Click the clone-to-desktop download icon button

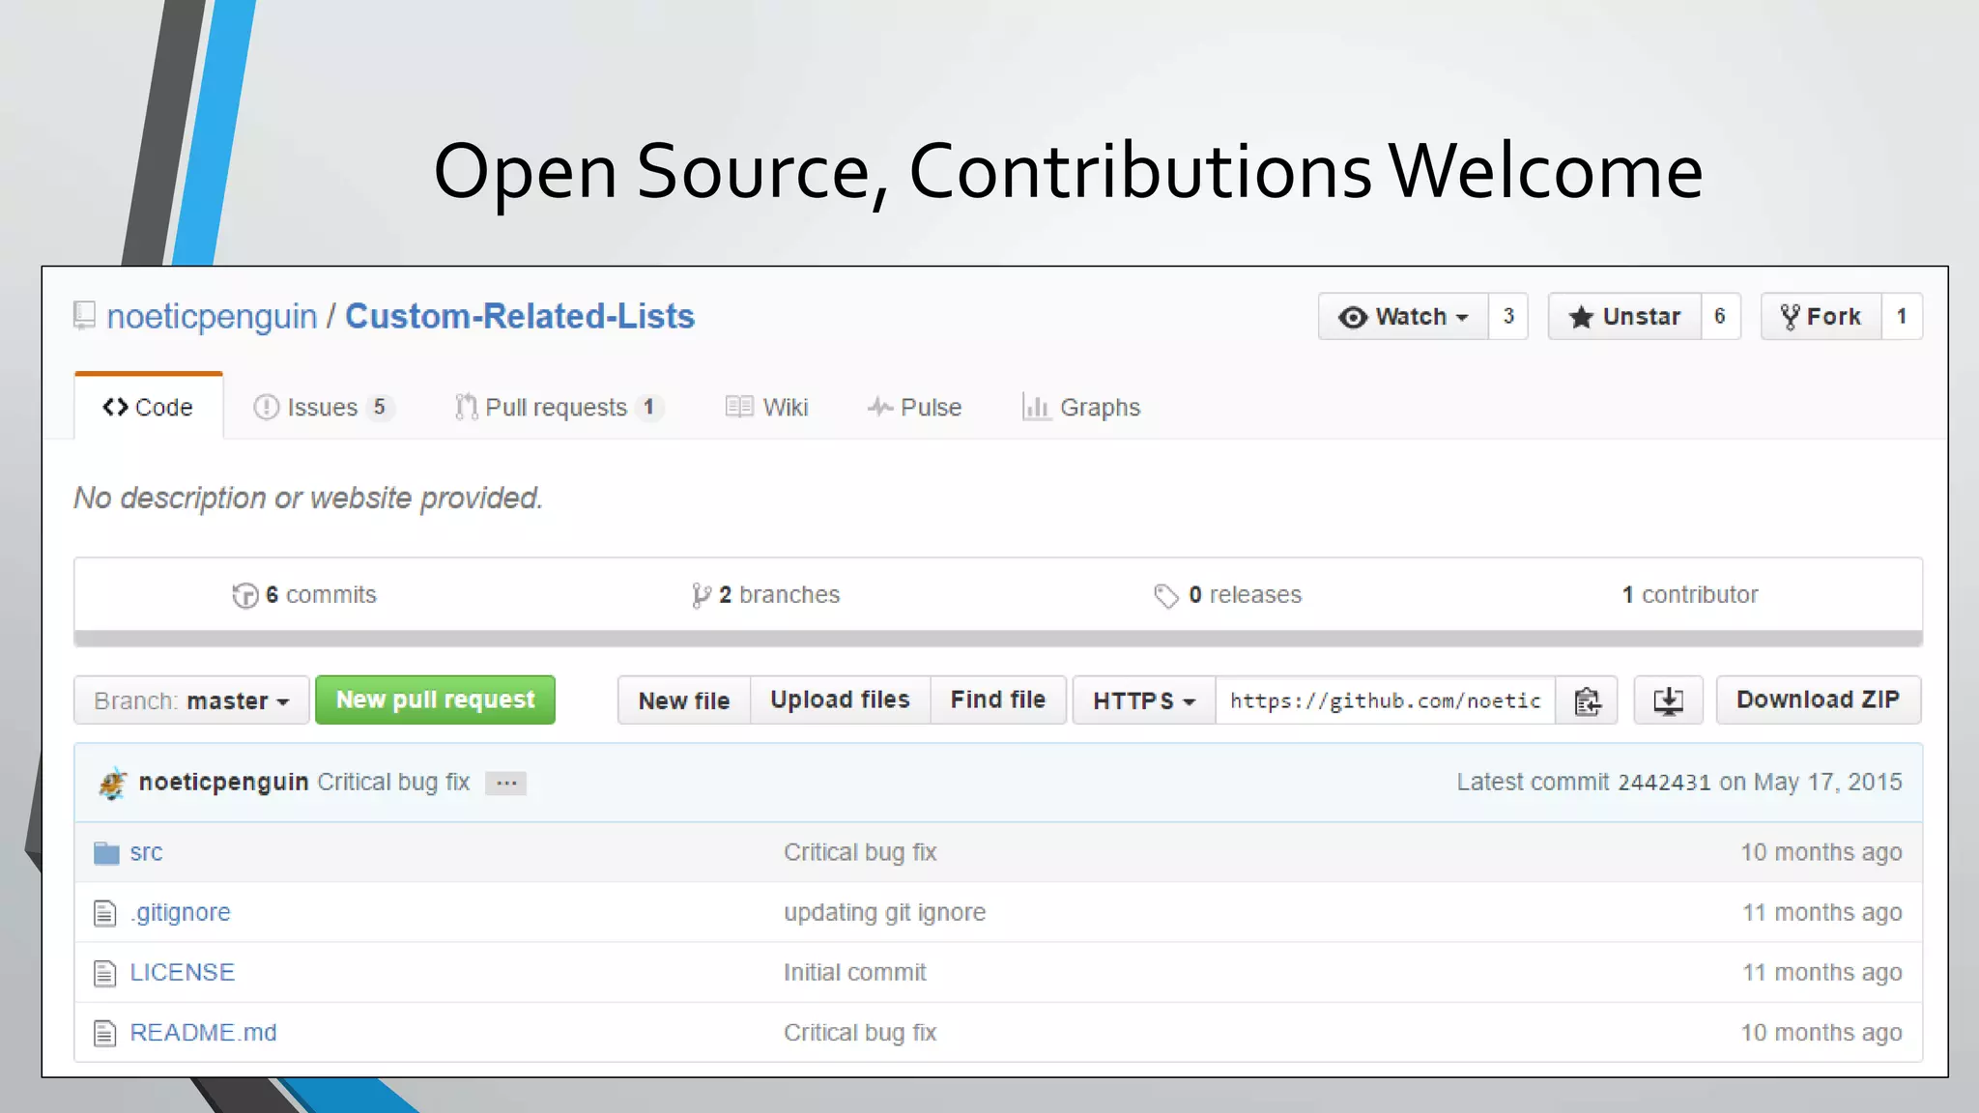click(x=1668, y=700)
